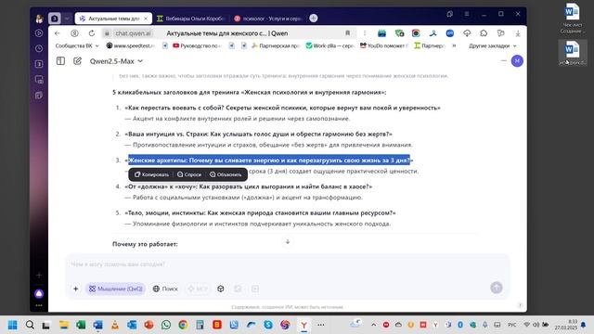
Task: Open the Yandex Browser taskbar icon
Action: coord(303,325)
